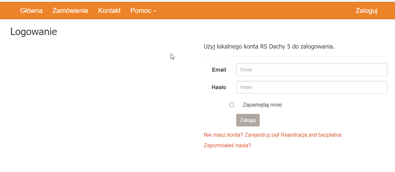The image size is (395, 172).
Task: Open the Kontakt page in navbar
Action: [109, 11]
